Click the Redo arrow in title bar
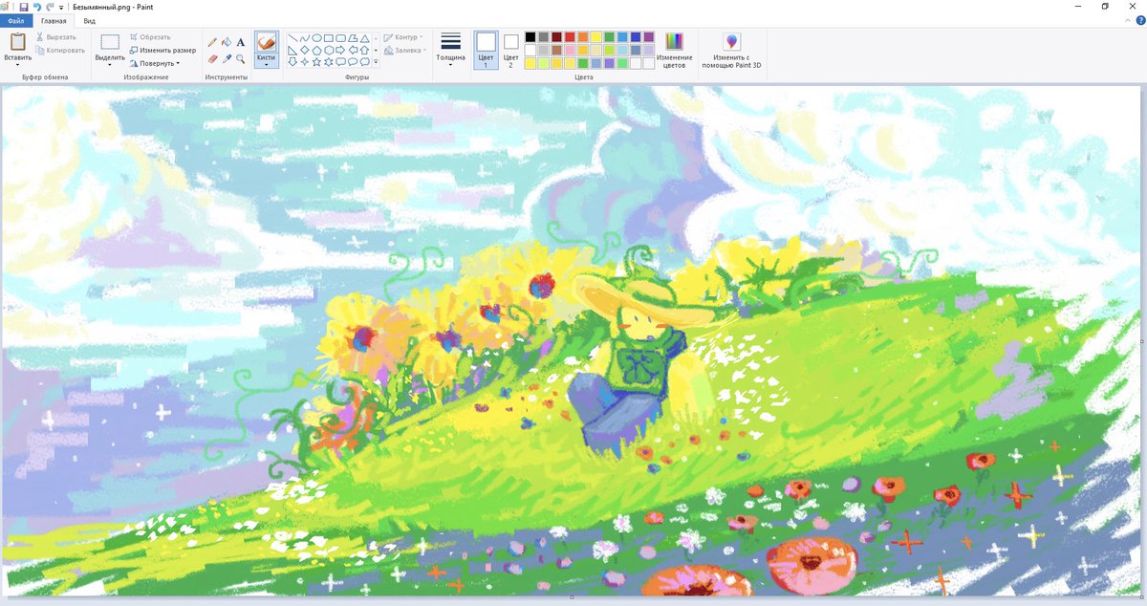The height and width of the screenshot is (606, 1147). 50,7
